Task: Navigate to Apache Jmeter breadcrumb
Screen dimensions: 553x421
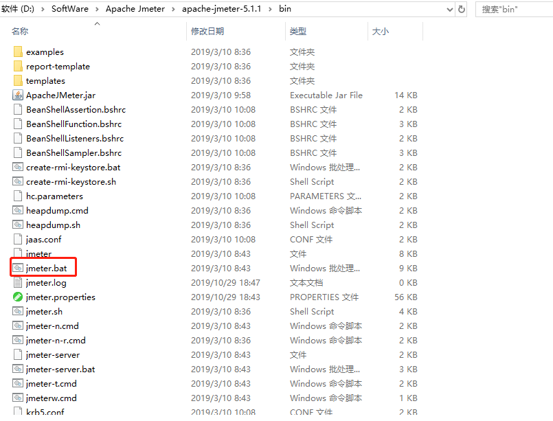Action: pos(135,9)
